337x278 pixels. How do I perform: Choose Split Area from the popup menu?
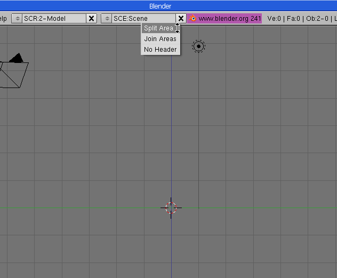coord(161,28)
